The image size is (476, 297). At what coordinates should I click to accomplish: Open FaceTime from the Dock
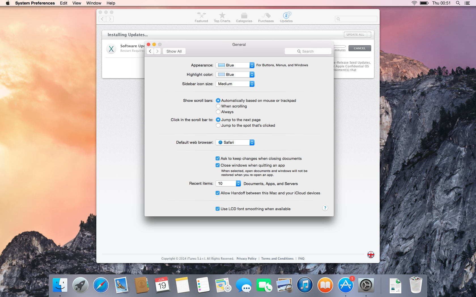click(x=264, y=285)
